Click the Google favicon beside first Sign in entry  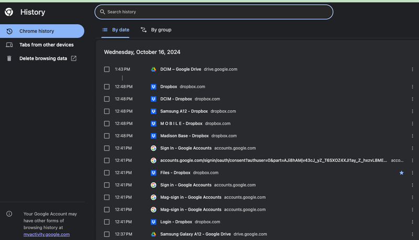[x=153, y=148]
